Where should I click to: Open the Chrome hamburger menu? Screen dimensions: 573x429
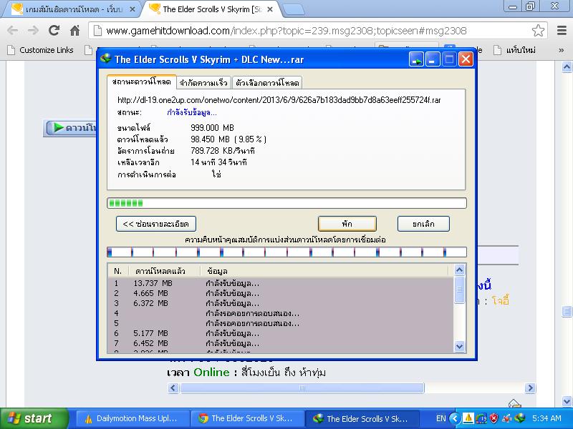click(562, 31)
